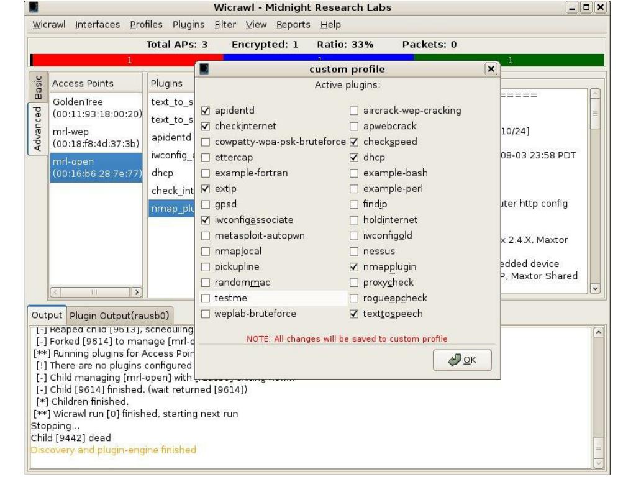Tick the example-fortran checkbox
The height and width of the screenshot is (477, 636).
[x=206, y=173]
